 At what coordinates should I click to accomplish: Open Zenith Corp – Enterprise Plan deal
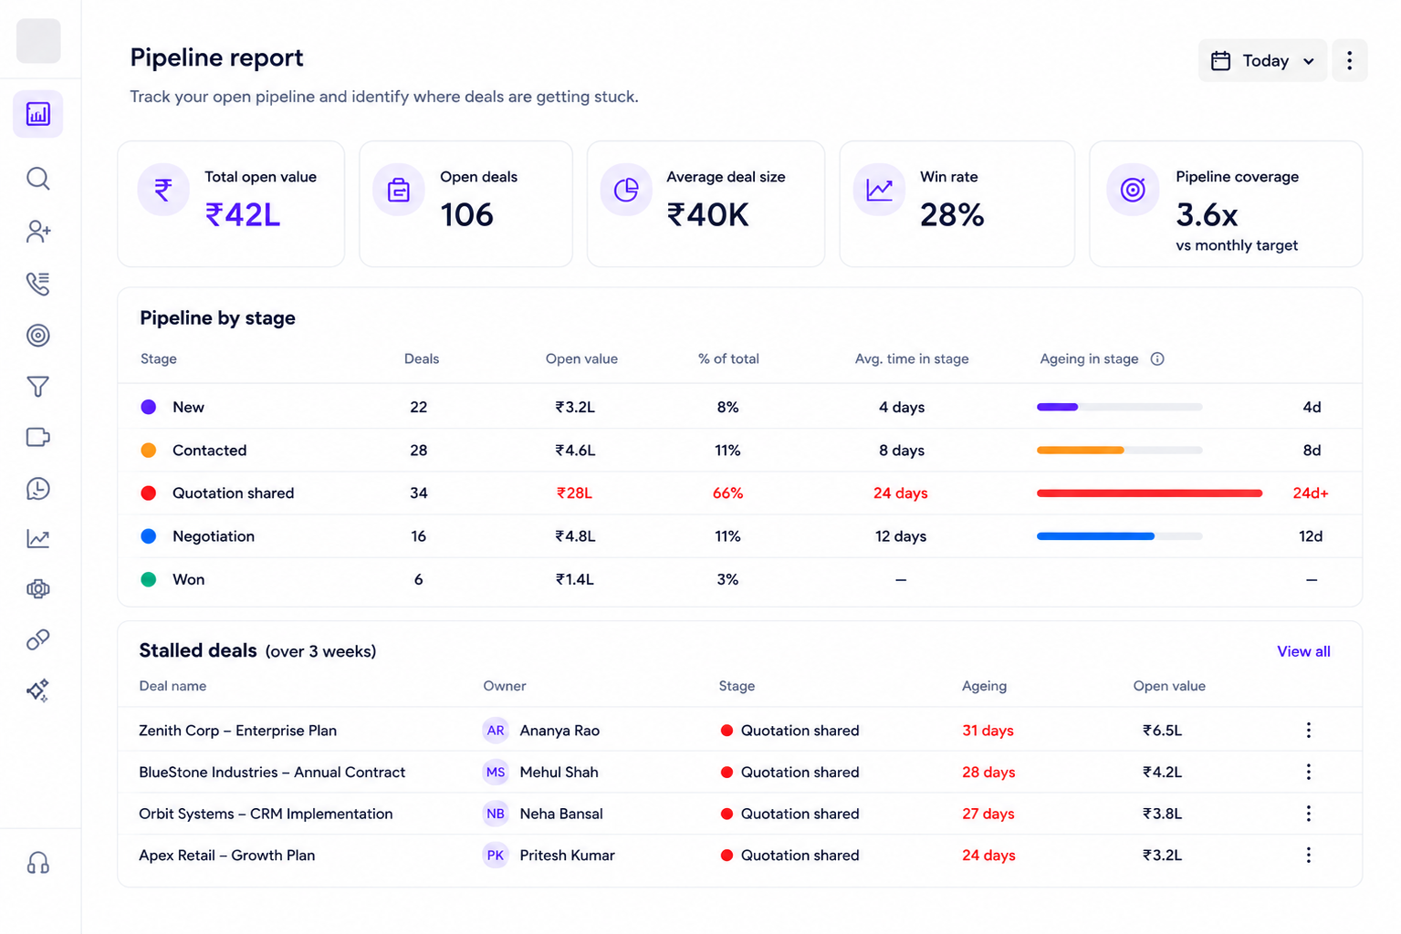pos(237,731)
